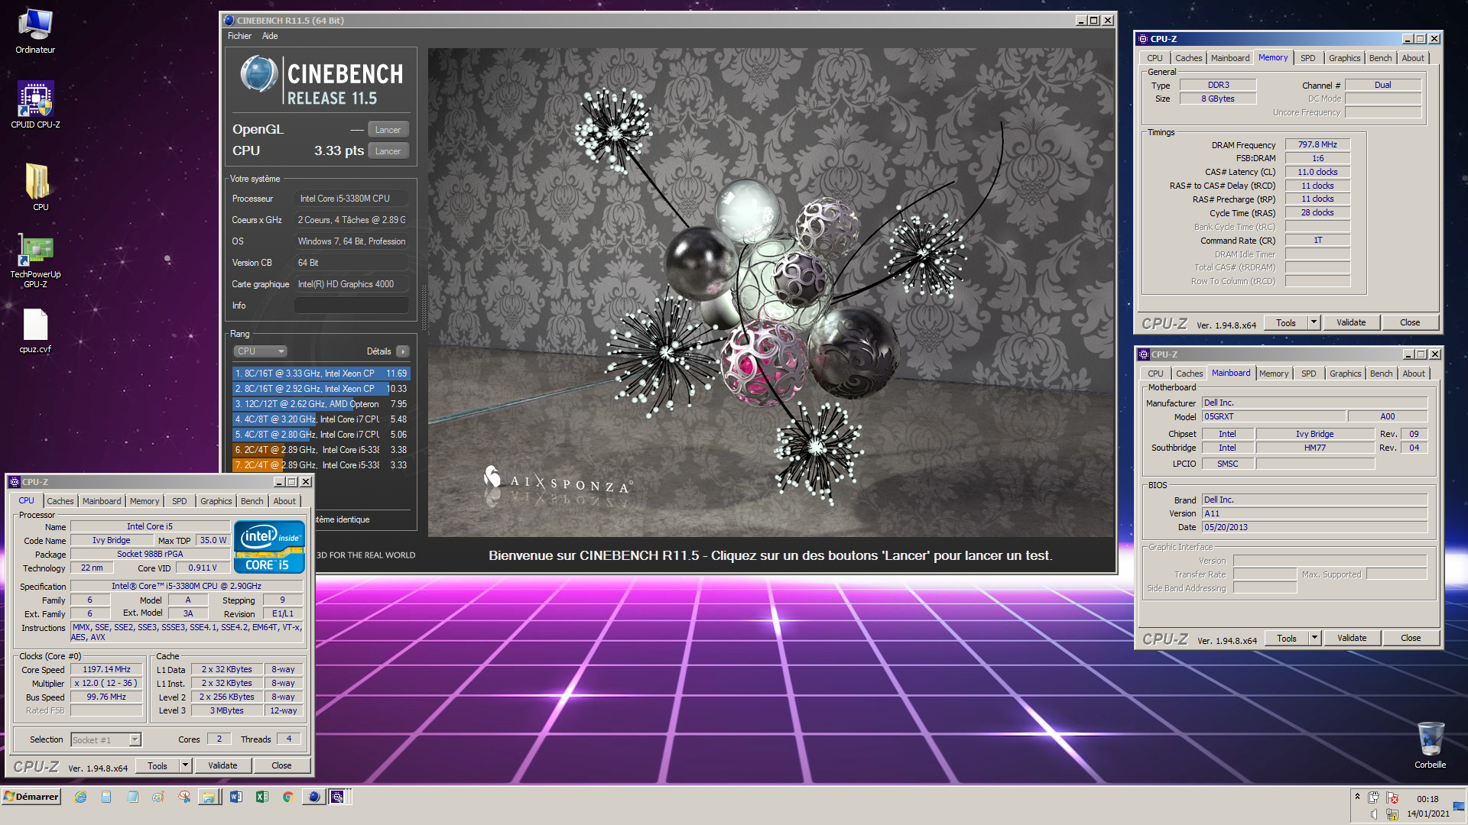Open Caches tab in the CPU-Z processor window

[x=60, y=501]
